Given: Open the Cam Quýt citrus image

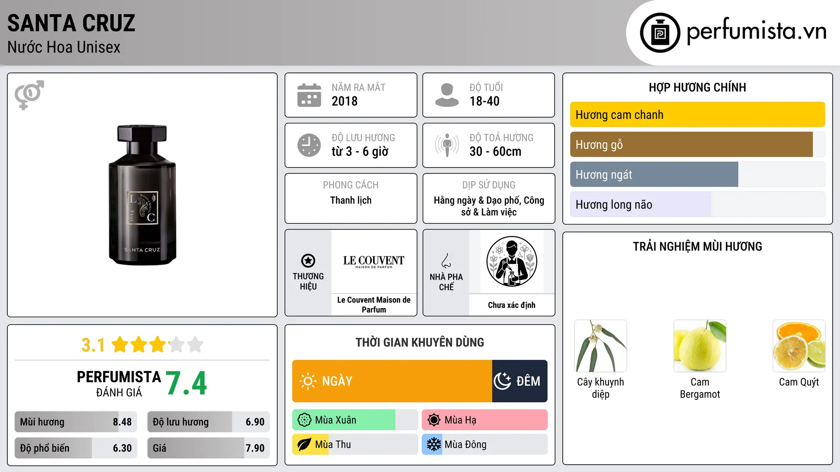Looking at the screenshot, I should point(799,346).
